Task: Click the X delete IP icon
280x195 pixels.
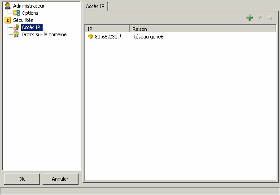Action: coord(270,17)
